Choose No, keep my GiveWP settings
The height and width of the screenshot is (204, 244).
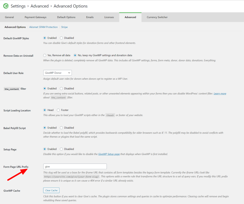point(75,55)
